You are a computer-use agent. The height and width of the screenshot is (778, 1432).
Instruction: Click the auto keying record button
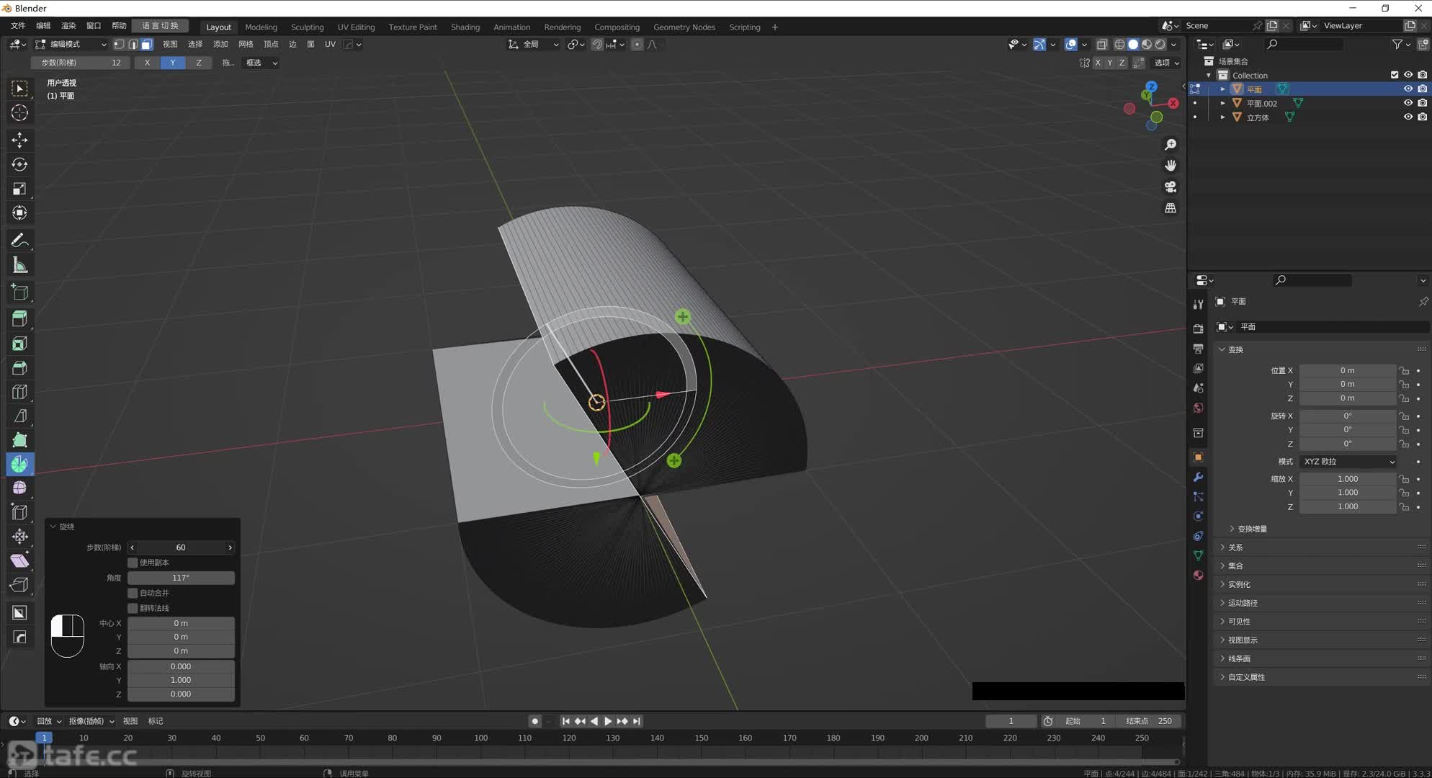click(x=534, y=721)
